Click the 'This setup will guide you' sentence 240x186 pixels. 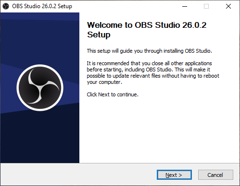click(x=150, y=51)
